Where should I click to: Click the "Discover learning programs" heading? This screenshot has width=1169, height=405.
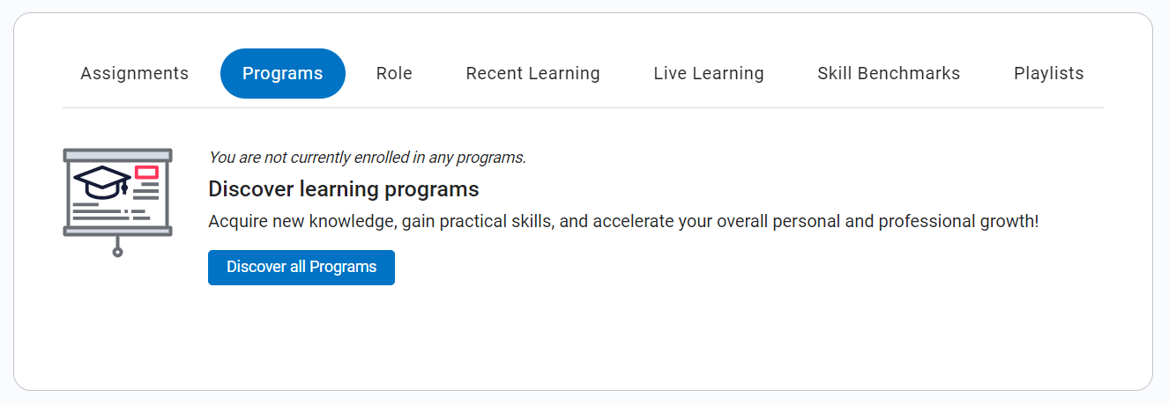344,189
